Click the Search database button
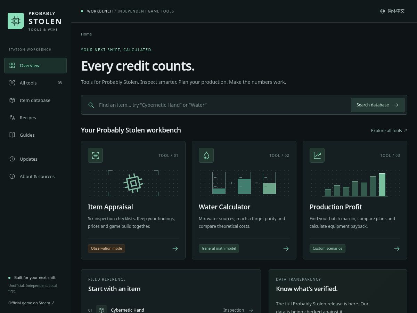The width and height of the screenshot is (417, 313). coord(378,105)
